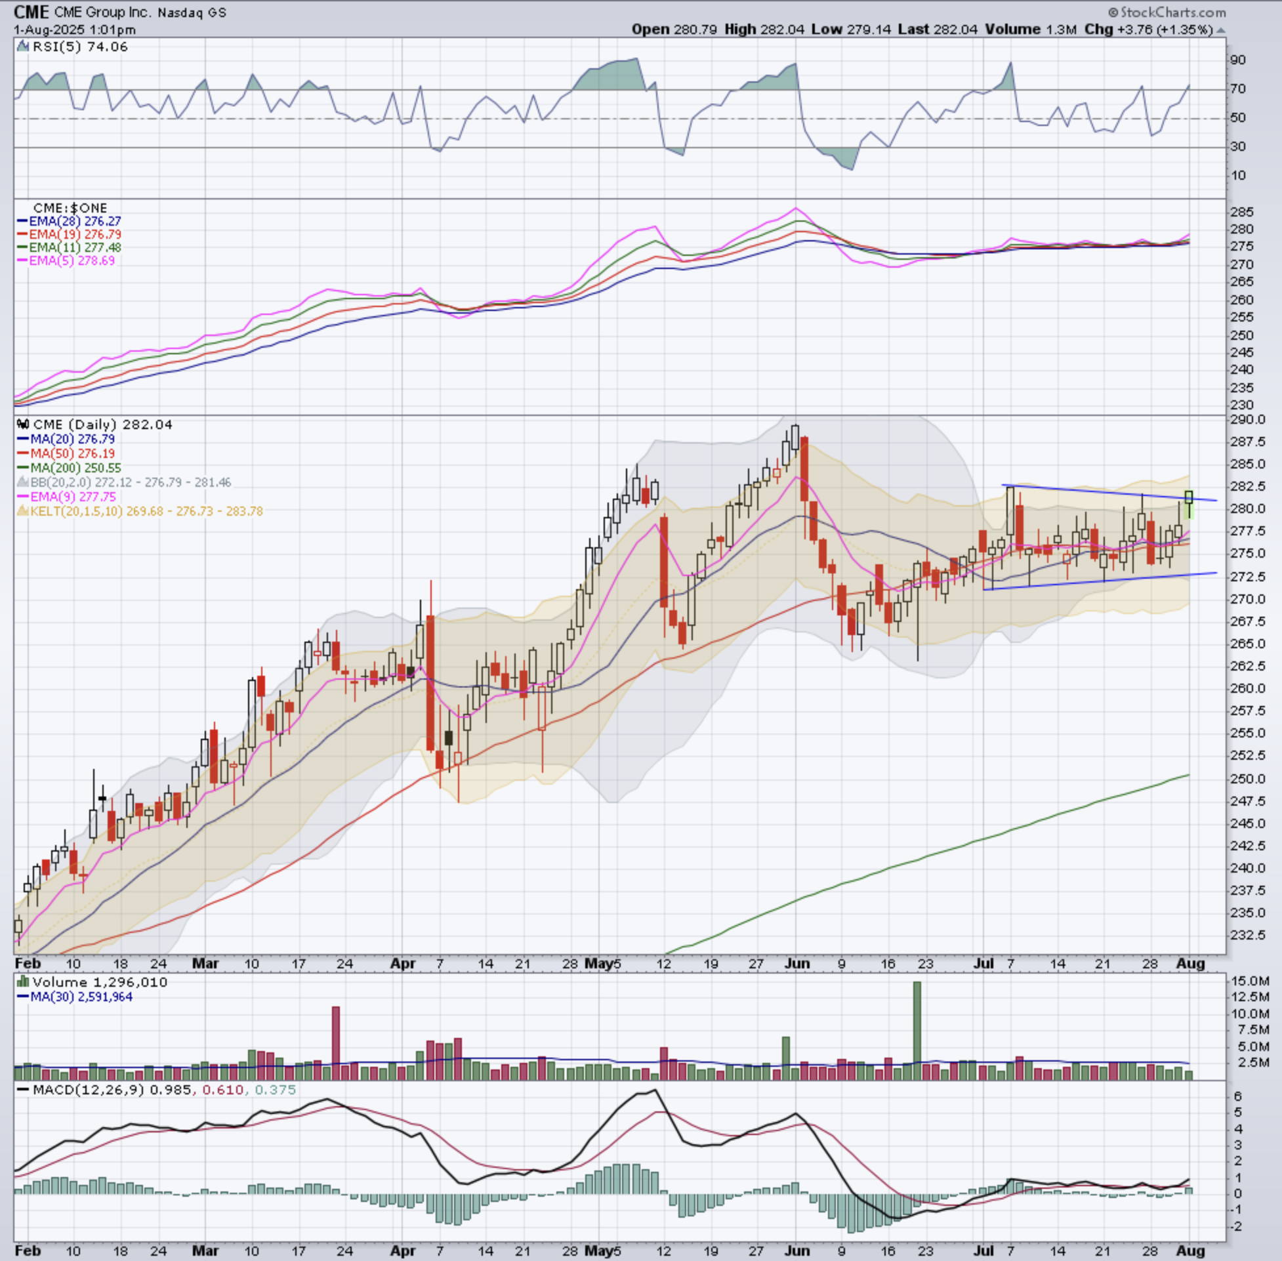Click the Volume bars icon in volume panel
This screenshot has width=1282, height=1261.
(x=22, y=982)
